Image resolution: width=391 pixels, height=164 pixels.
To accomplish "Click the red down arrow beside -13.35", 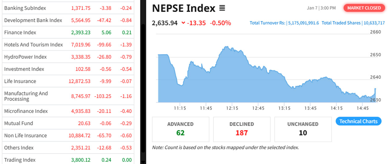I will pyautogui.click(x=183, y=23).
